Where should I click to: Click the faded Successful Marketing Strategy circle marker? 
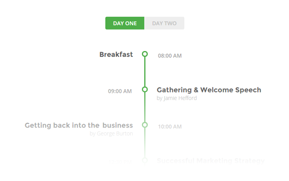tap(145, 160)
